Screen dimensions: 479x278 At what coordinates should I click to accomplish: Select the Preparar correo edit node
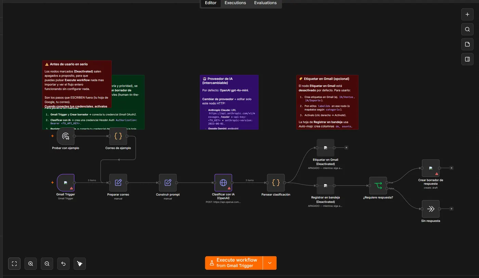[118, 183]
